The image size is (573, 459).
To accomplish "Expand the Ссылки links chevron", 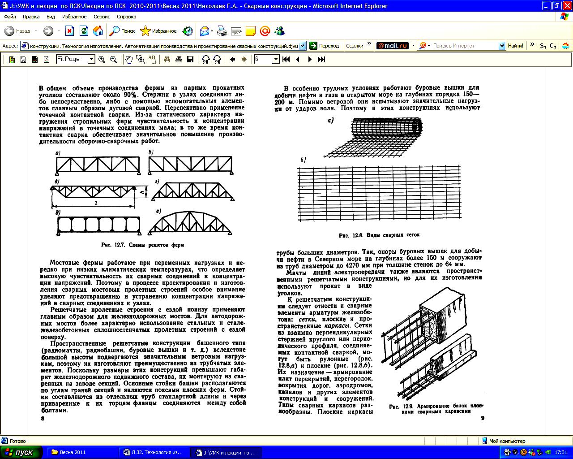I will [369, 44].
